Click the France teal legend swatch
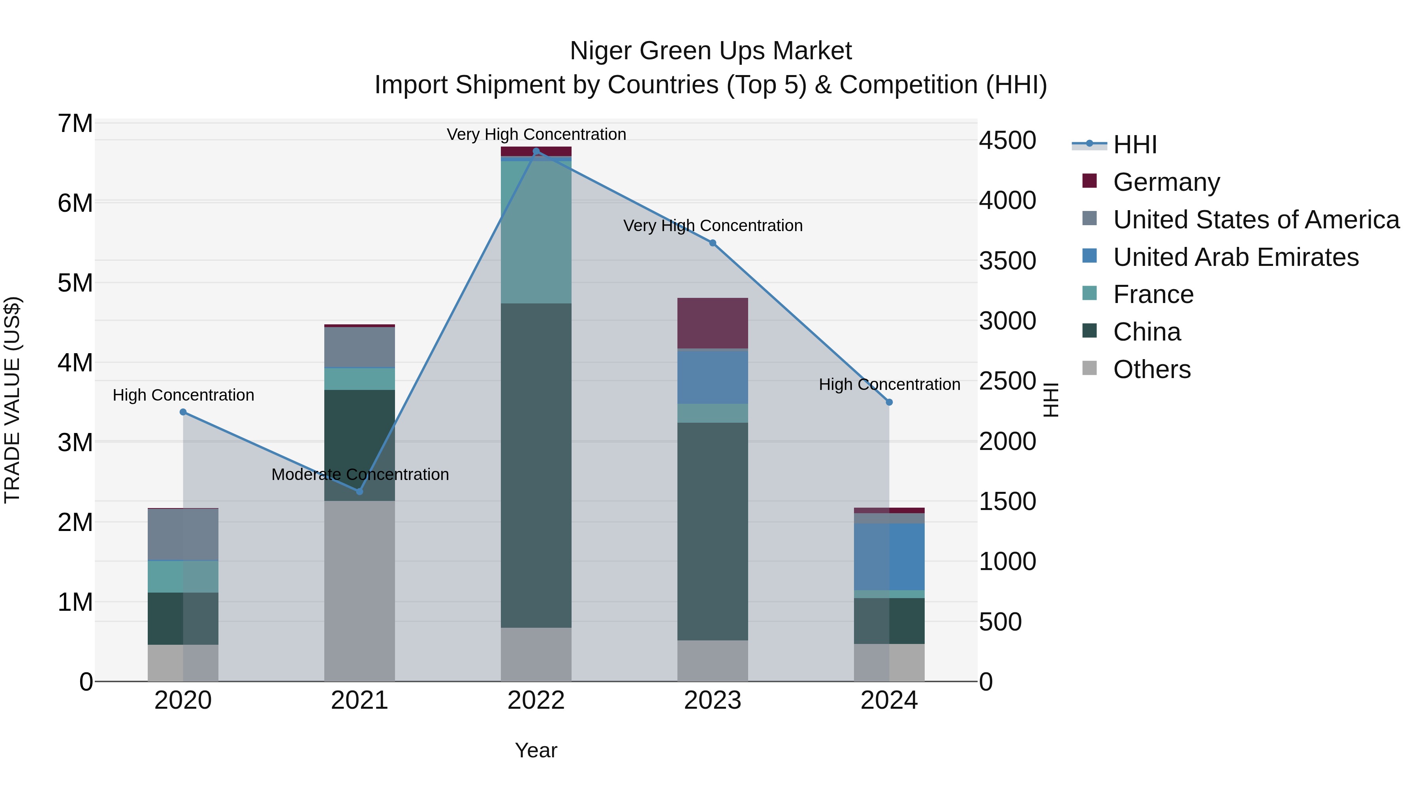The height and width of the screenshot is (800, 1422). 1090,293
